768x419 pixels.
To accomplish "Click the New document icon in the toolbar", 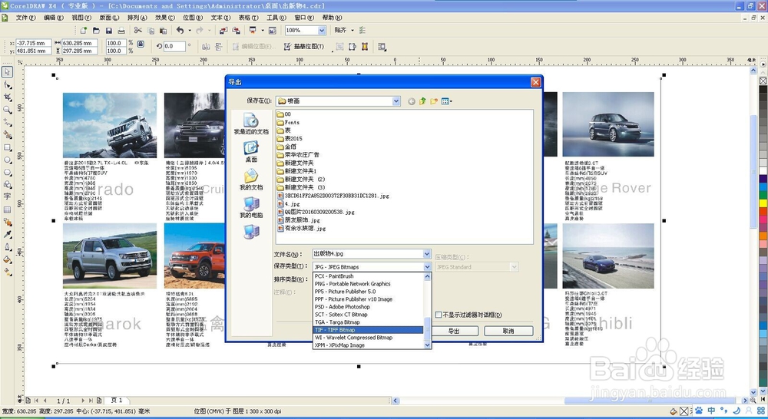I will [x=84, y=31].
